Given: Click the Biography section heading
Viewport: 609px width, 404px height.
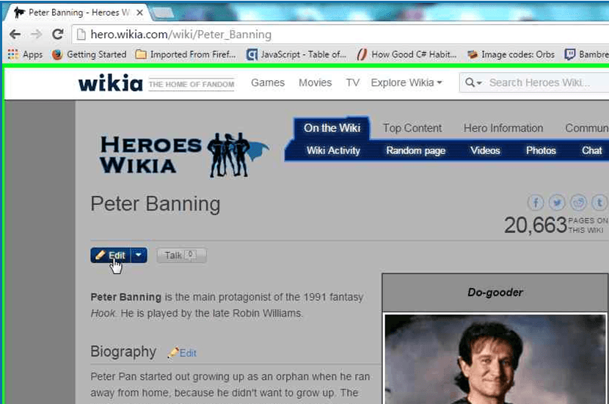Looking at the screenshot, I should [123, 352].
